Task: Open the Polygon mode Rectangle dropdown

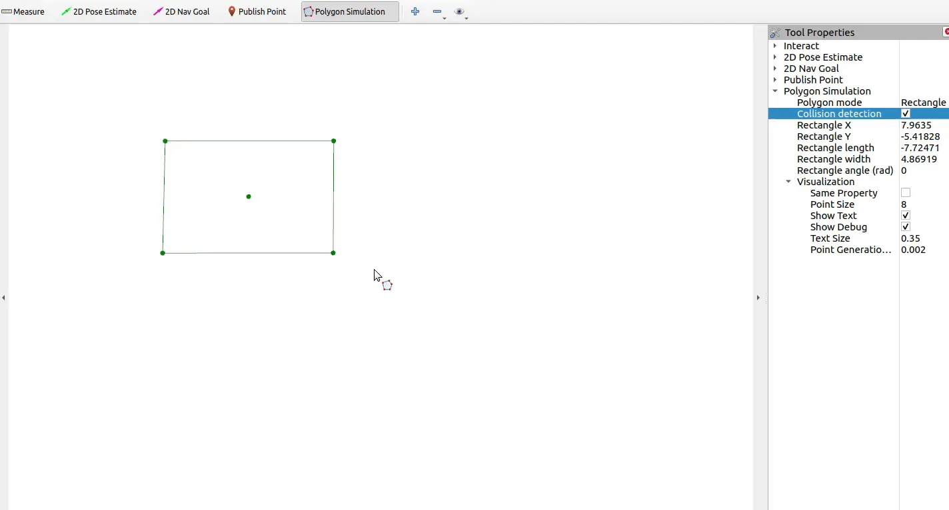Action: click(924, 103)
